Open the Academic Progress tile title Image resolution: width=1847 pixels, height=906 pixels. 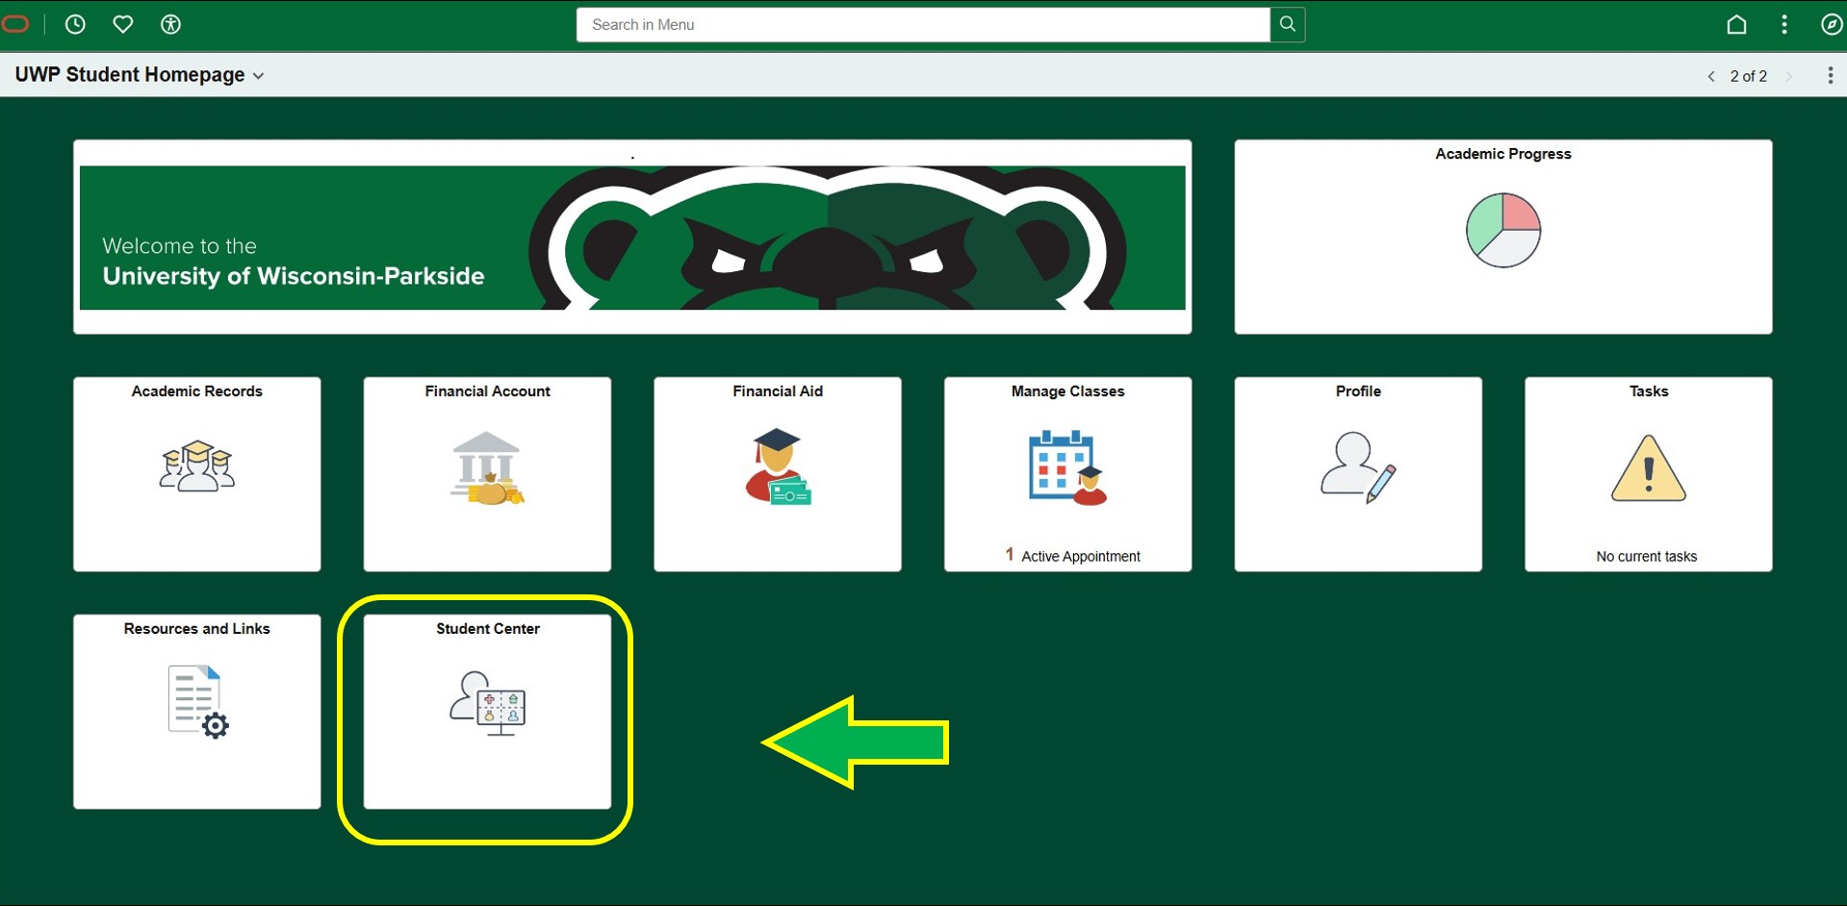pyautogui.click(x=1502, y=154)
